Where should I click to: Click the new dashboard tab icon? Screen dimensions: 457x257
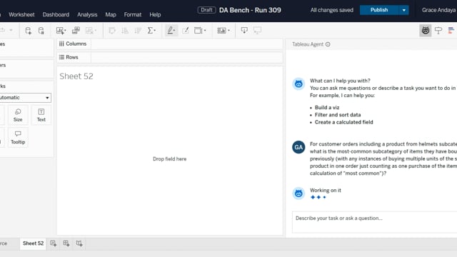(66, 243)
